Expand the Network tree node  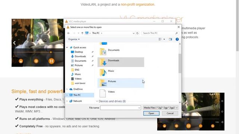[67, 101]
